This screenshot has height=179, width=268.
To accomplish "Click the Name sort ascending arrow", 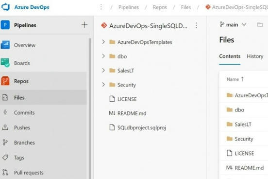I will coord(242,79).
